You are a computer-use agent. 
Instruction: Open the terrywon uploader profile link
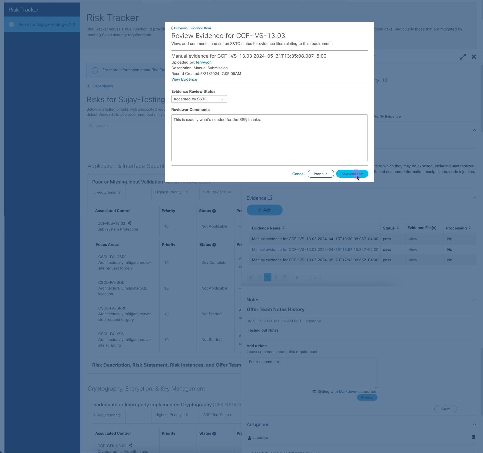click(204, 62)
